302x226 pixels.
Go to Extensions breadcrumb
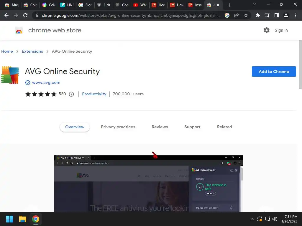32,51
